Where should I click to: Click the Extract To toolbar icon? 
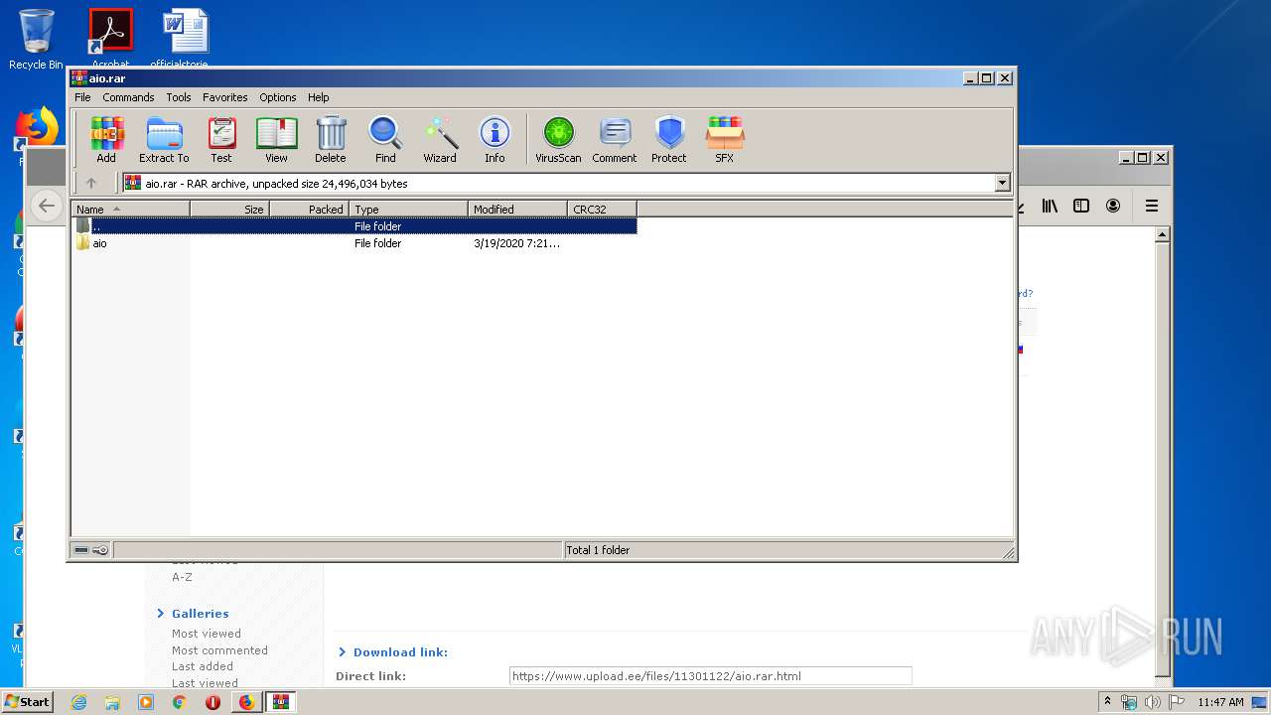164,140
